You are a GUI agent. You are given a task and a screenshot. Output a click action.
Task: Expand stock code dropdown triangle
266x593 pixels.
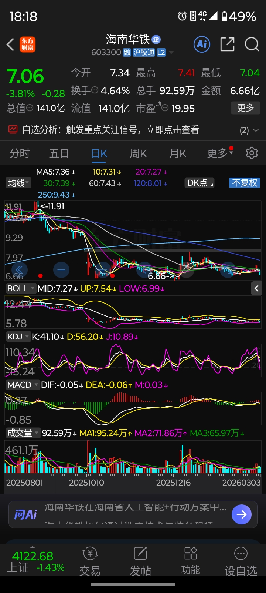pyautogui.click(x=171, y=53)
